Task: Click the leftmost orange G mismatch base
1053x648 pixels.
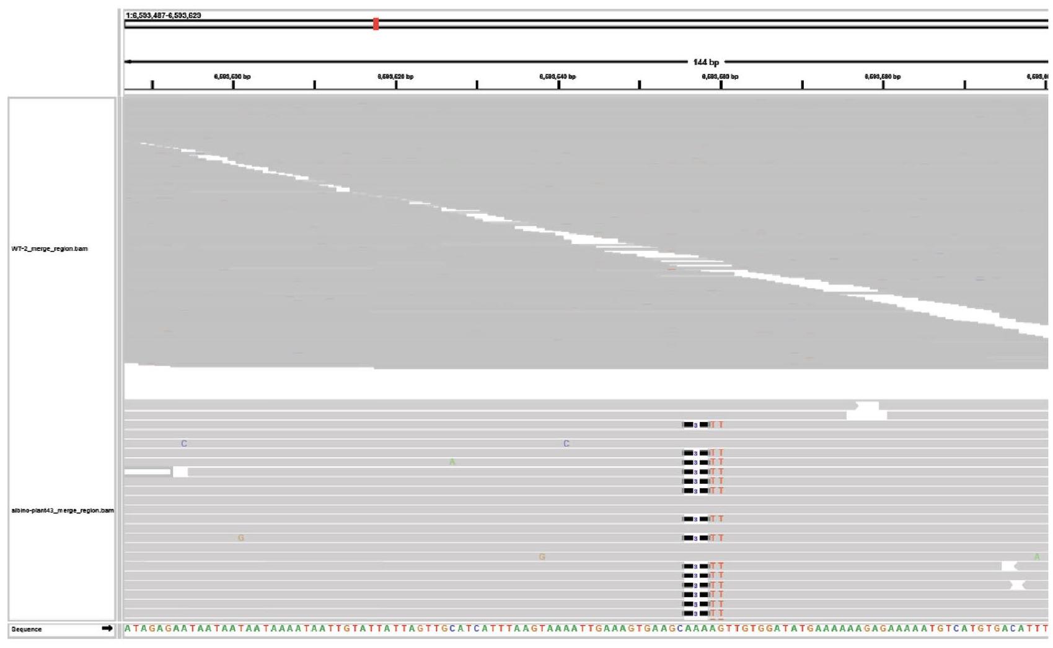Action: [x=241, y=538]
